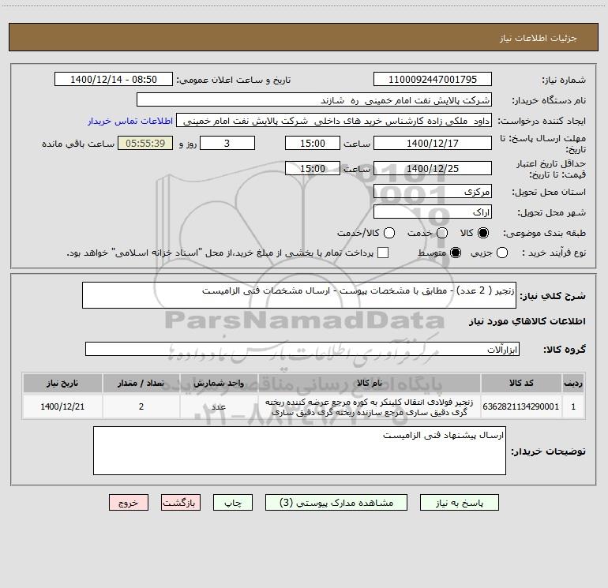Click the ایجاد کننده درخواست field
This screenshot has height=588, width=608.
coord(334,121)
